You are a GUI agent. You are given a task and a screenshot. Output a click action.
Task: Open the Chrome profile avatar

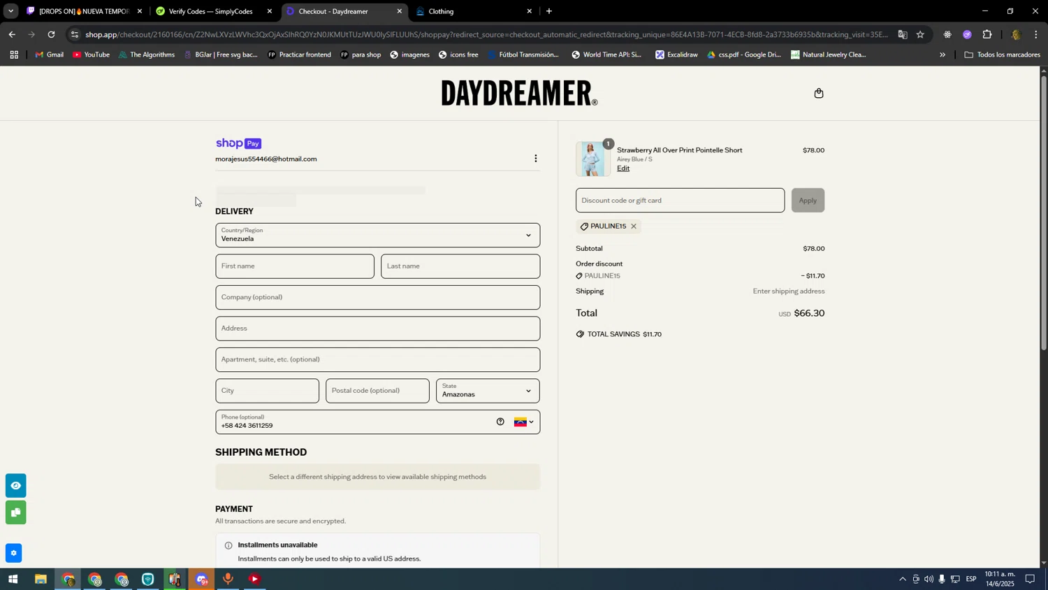[x=1016, y=34]
